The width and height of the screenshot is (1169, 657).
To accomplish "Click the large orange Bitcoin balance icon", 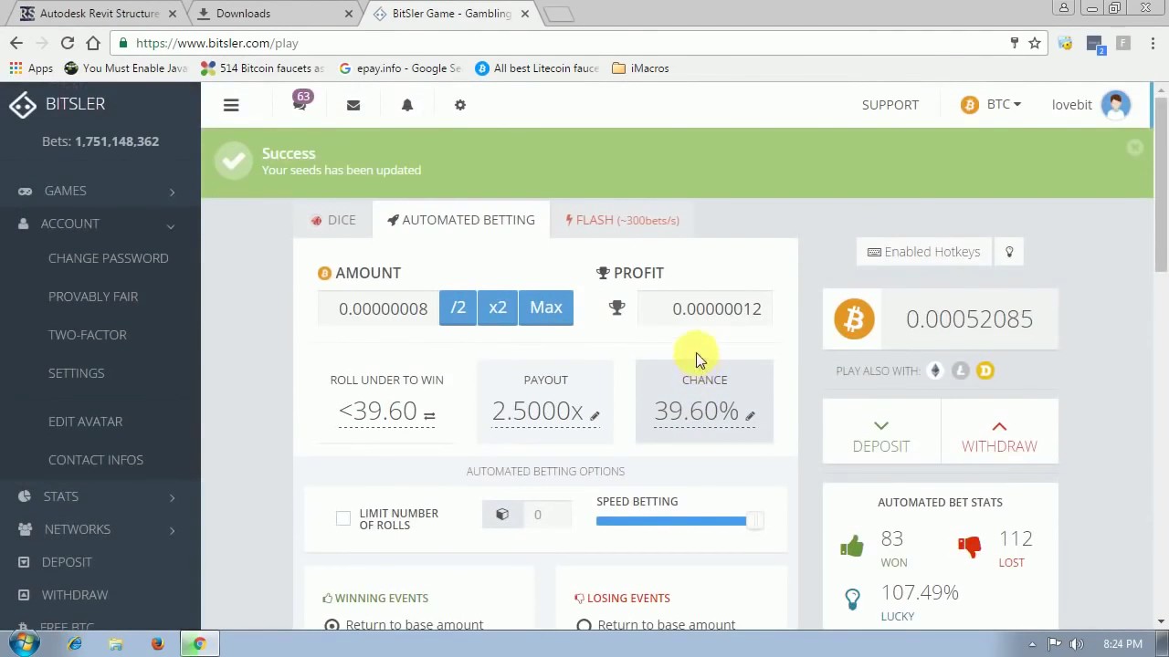I will point(854,319).
